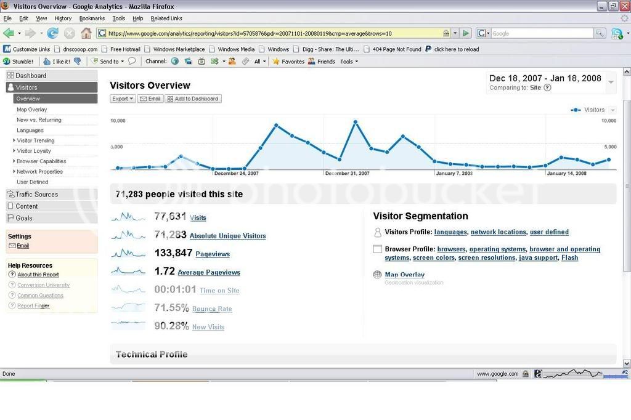The width and height of the screenshot is (631, 420).
Task: Open the Dashboard section in sidebar
Action: click(52, 76)
